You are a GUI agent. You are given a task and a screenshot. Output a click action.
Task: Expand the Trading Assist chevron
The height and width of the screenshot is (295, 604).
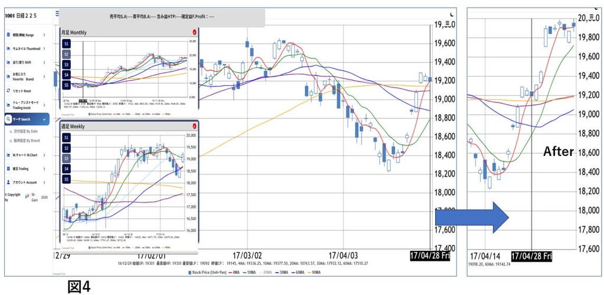click(x=44, y=105)
